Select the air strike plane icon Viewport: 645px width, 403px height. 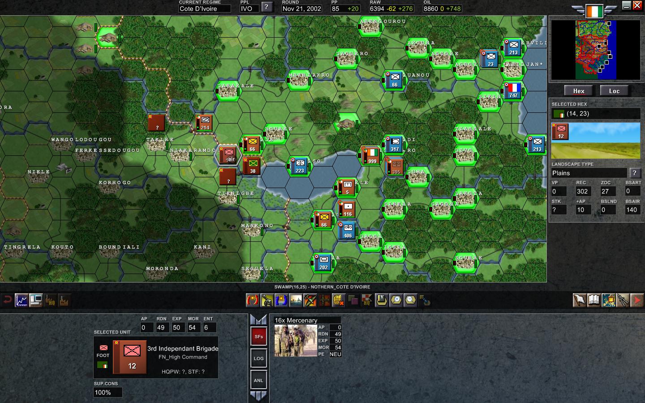[x=310, y=300]
